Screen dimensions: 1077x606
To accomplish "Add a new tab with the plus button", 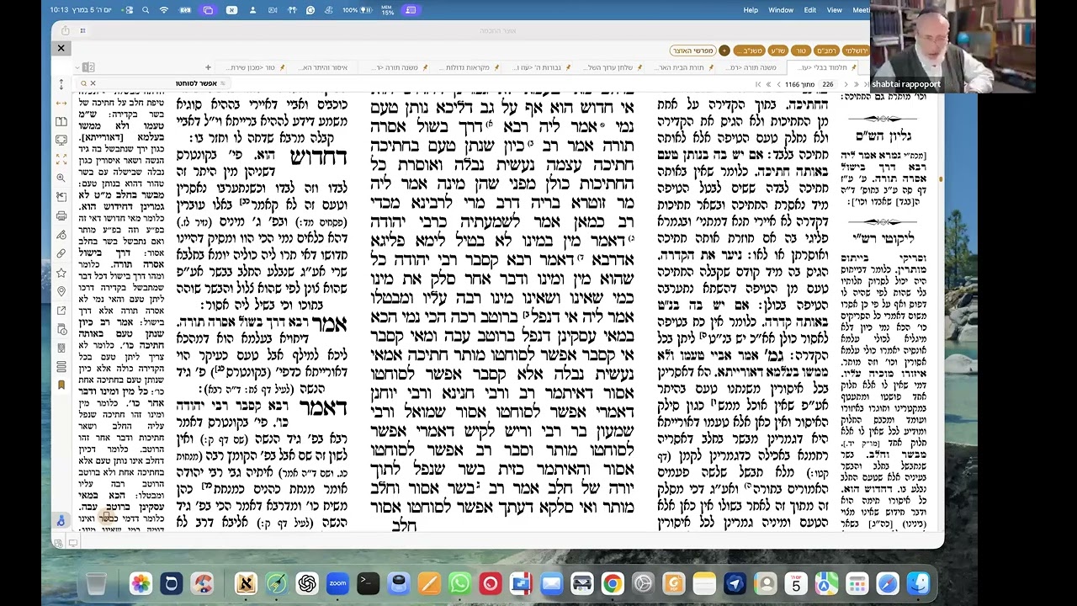I will pyautogui.click(x=208, y=67).
